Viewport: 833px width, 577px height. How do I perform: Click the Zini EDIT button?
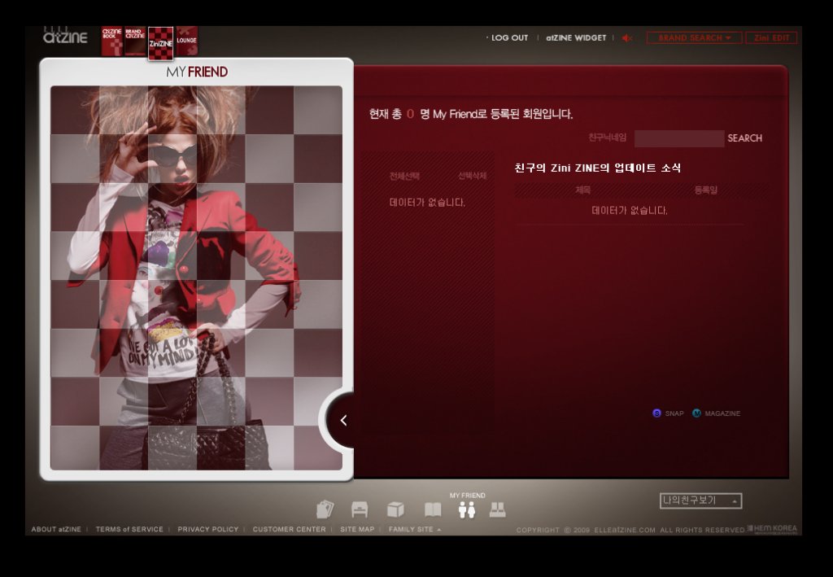[x=771, y=37]
